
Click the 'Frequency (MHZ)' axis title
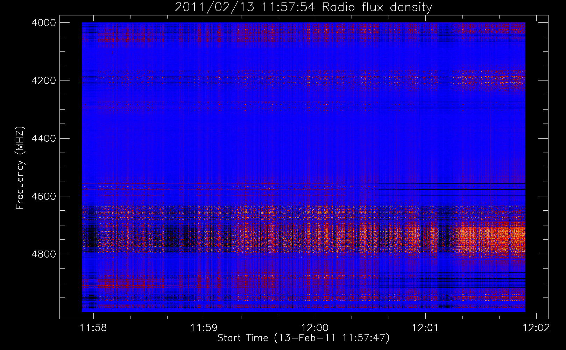coord(20,168)
